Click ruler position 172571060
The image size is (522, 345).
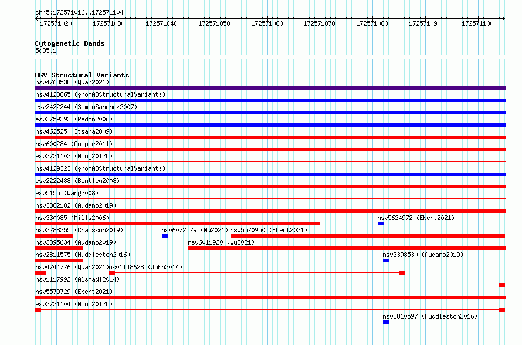click(267, 23)
